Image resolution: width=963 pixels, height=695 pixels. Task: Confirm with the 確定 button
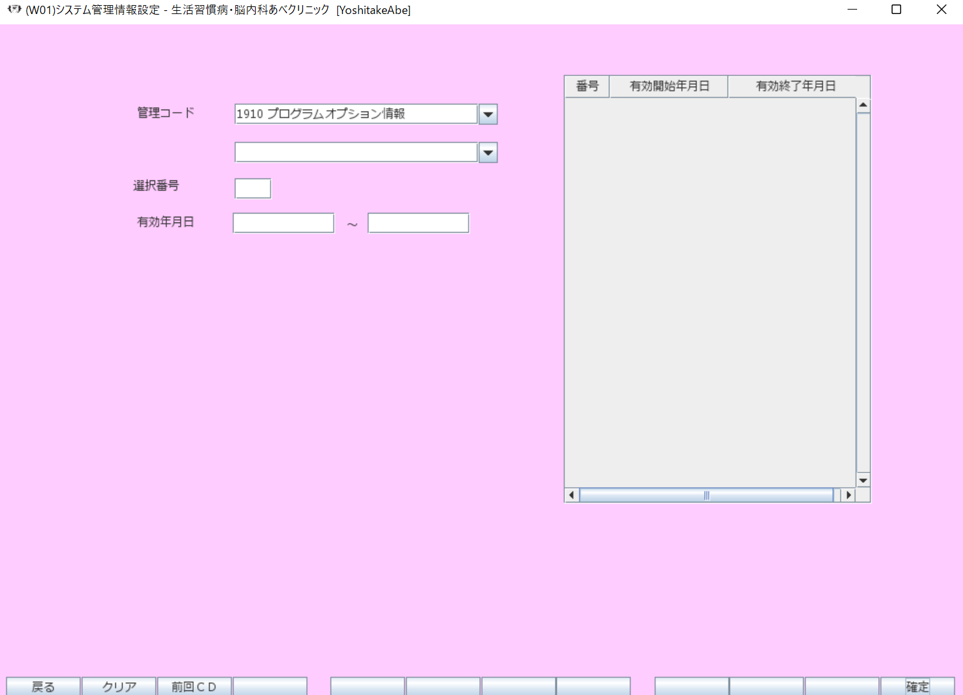click(917, 686)
